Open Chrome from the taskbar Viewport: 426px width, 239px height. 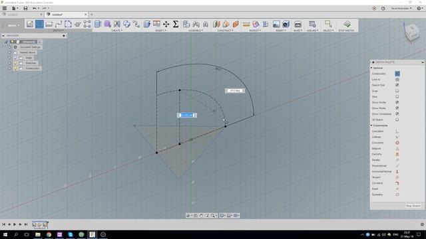click(49, 234)
